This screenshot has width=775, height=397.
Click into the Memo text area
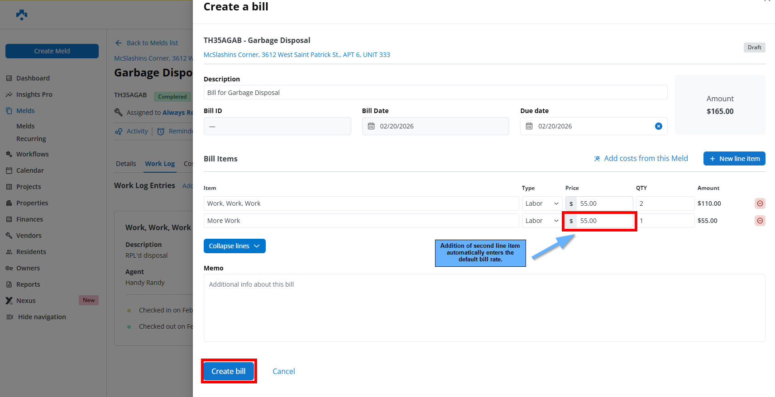(484, 307)
